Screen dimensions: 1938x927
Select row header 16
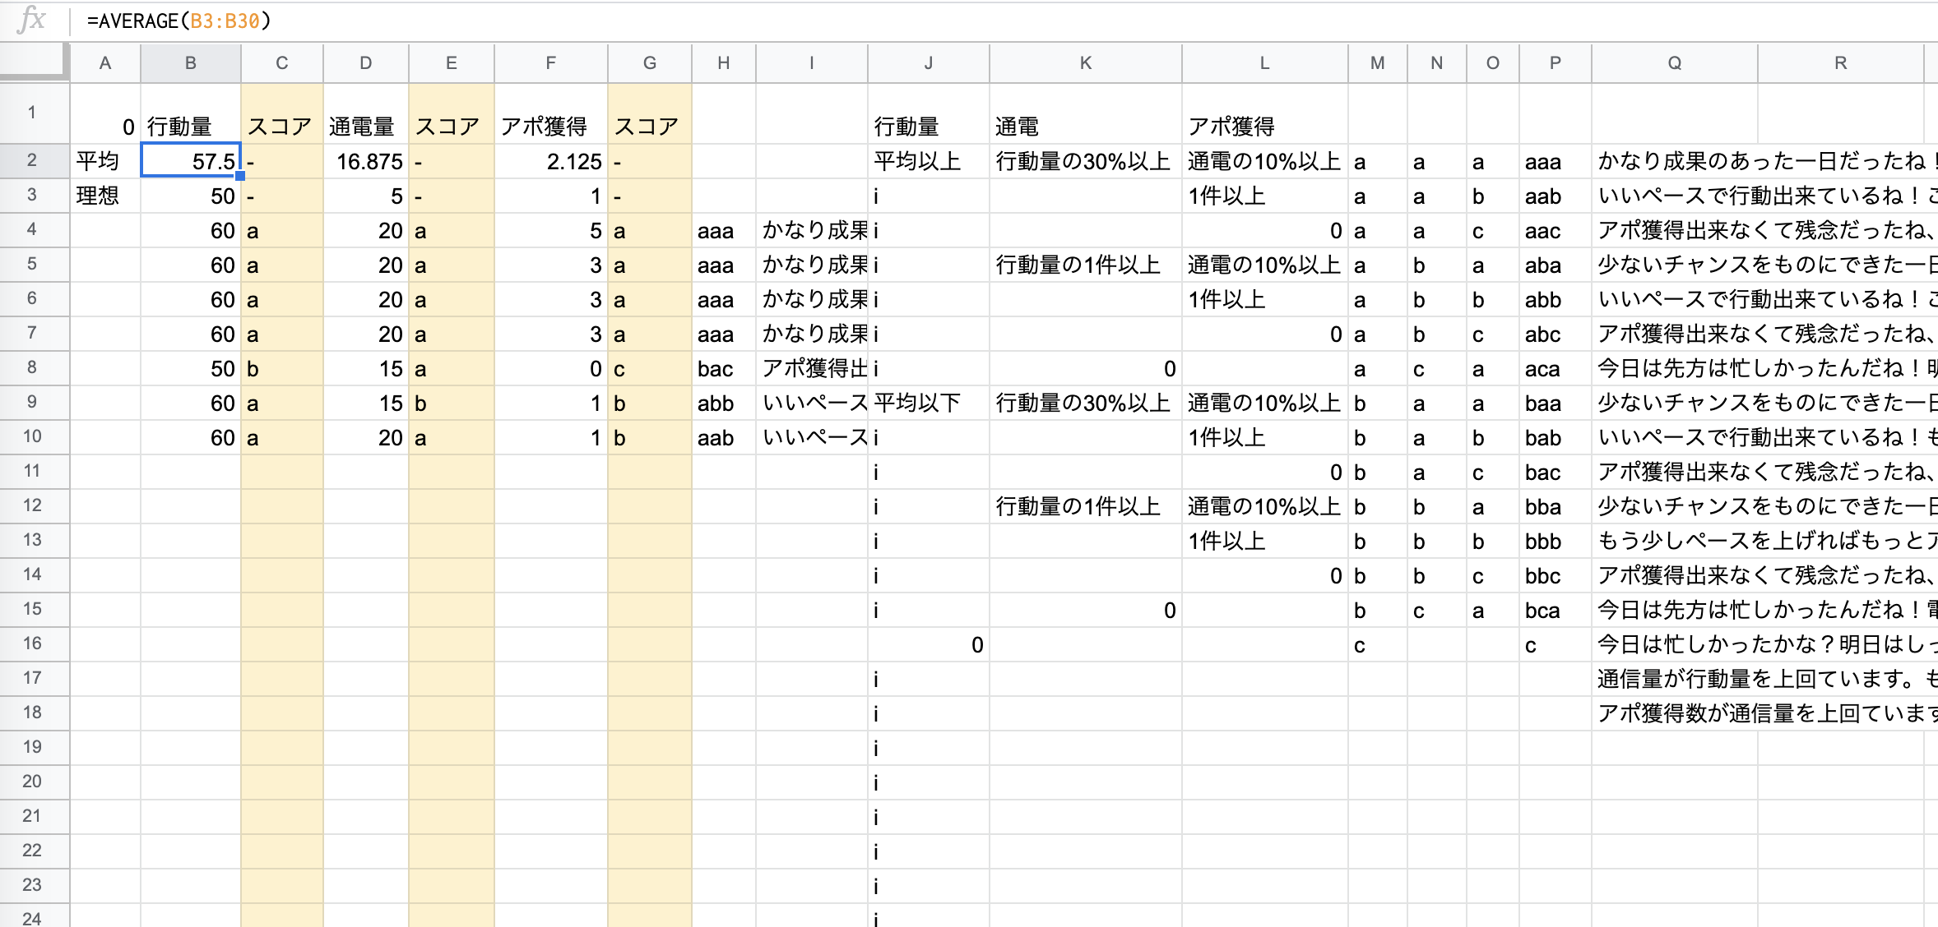coord(33,644)
